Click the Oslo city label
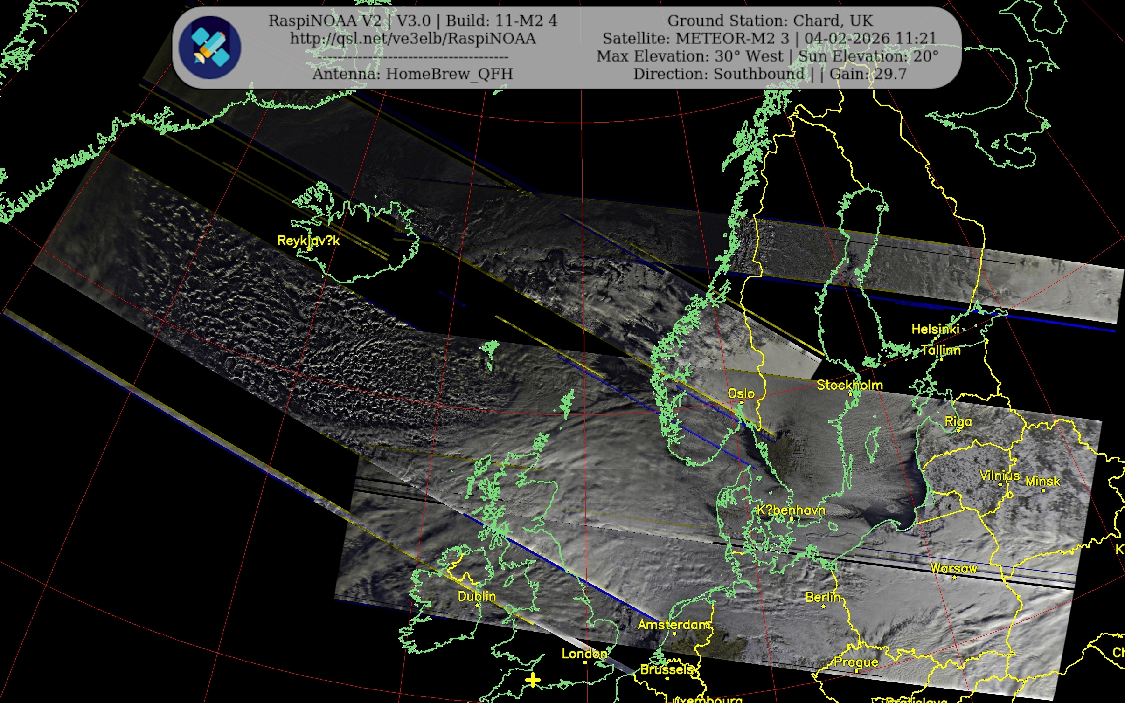 [x=741, y=393]
